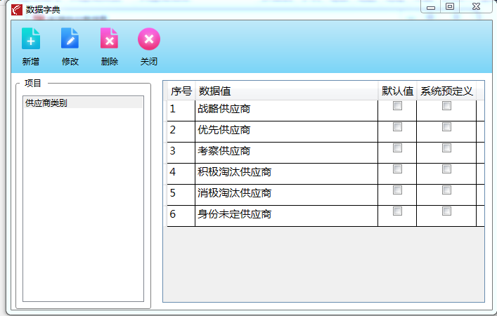Toggle 默认值 checkbox for 消极淘汰供应商
Viewport: 497px width, 316px height.
pyautogui.click(x=397, y=190)
